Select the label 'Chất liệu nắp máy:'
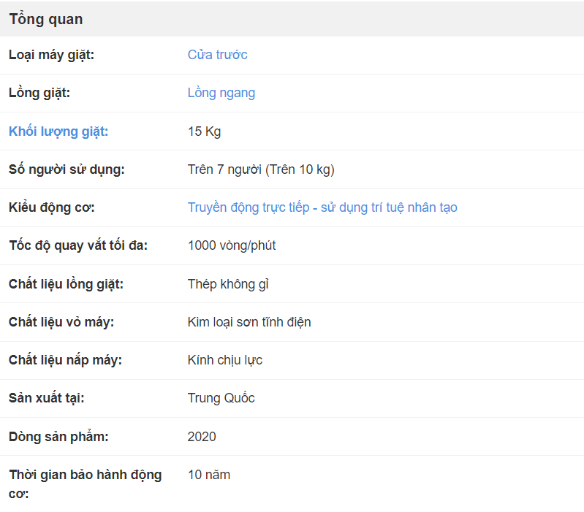The width and height of the screenshot is (584, 512). pos(65,360)
